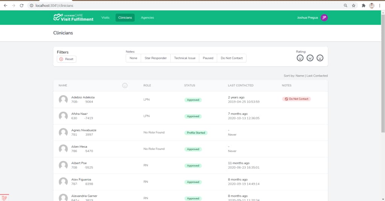Viewport: 385px width, 201px height.
Task: Click the ROLE column header
Action: pyautogui.click(x=147, y=85)
